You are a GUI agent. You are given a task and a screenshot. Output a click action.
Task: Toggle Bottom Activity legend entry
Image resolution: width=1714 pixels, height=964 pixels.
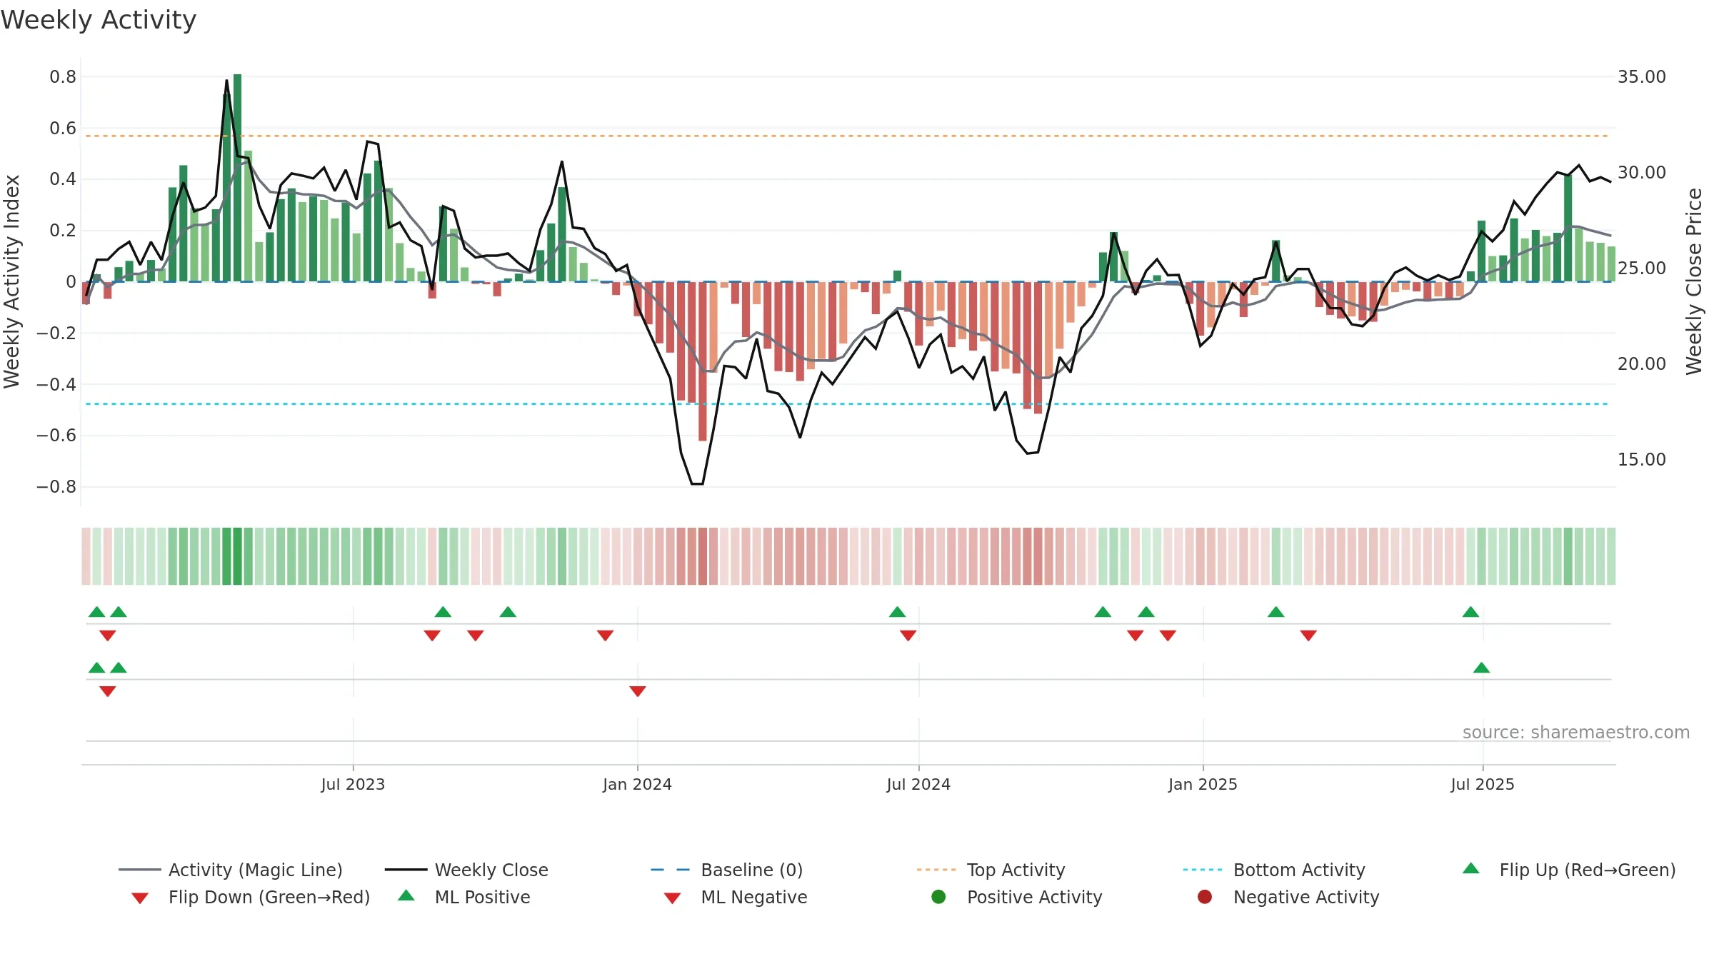tap(1274, 870)
